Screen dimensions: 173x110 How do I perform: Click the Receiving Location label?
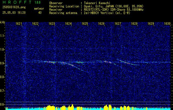point(64,6)
